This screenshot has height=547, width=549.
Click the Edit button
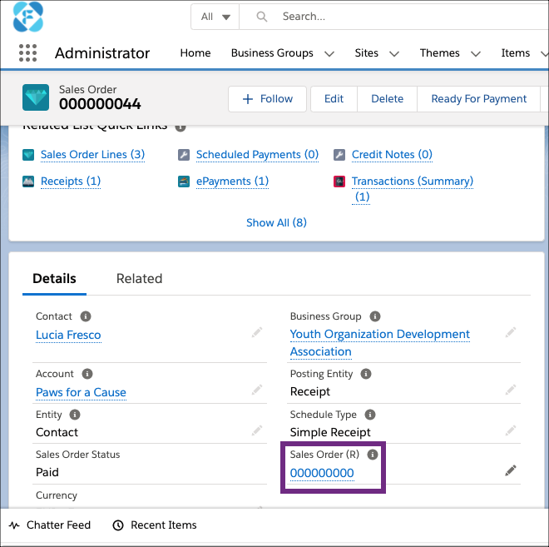(x=334, y=99)
